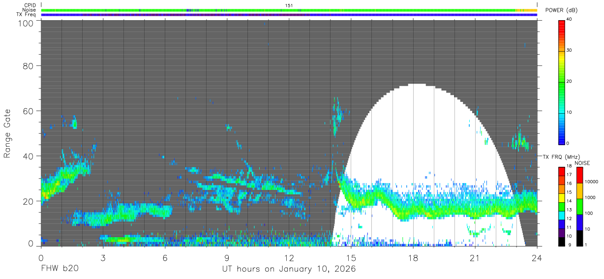
Task: Click the green Noise strip above the plot
Action: click(289, 10)
